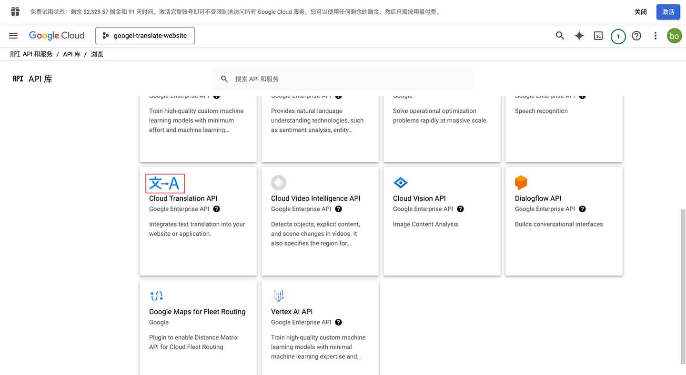Click the Cloud Vision API icon
Image resolution: width=686 pixels, height=375 pixels.
point(401,183)
